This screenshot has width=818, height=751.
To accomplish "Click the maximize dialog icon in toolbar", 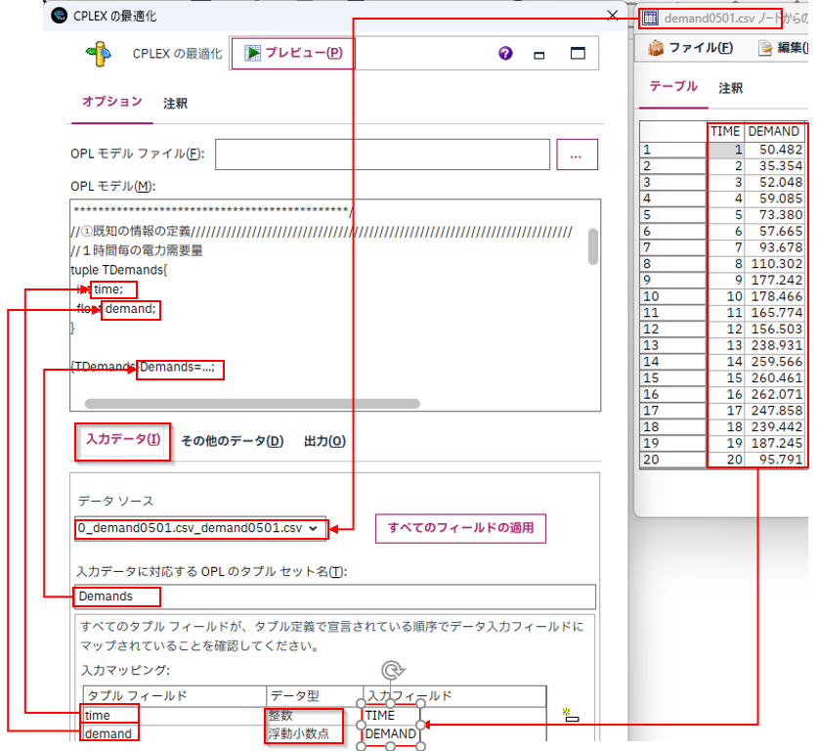I will pos(578,53).
